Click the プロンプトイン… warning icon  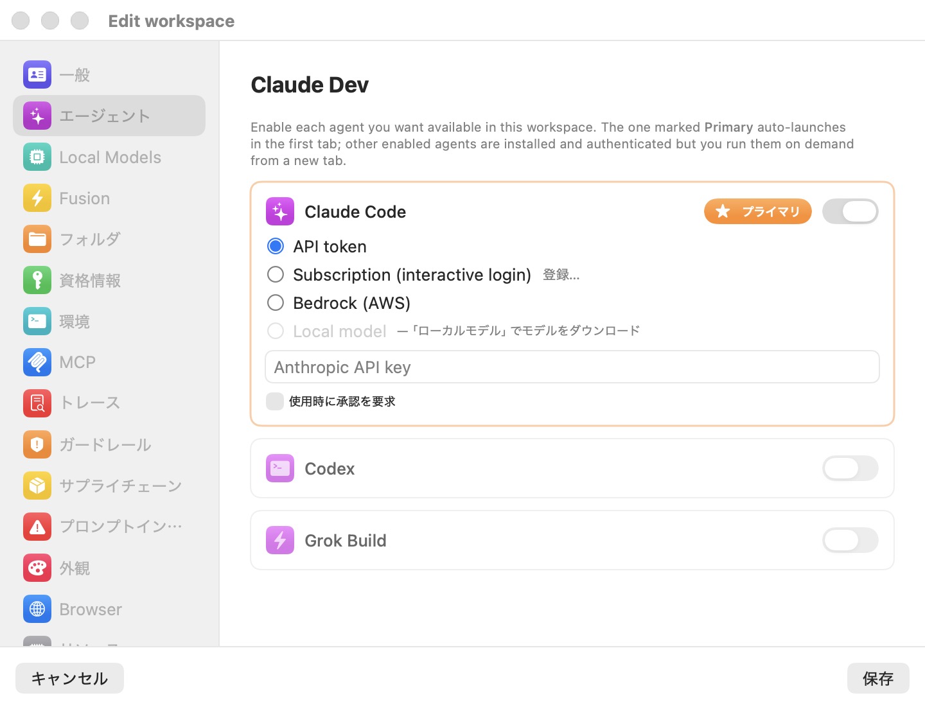click(37, 527)
